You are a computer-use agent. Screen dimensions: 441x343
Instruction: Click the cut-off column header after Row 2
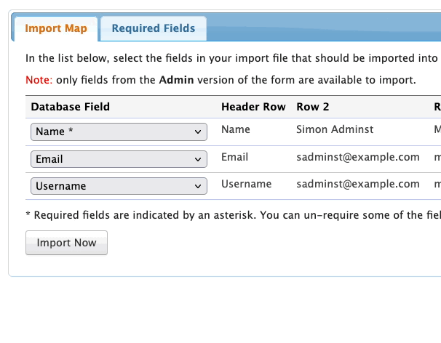pyautogui.click(x=437, y=107)
